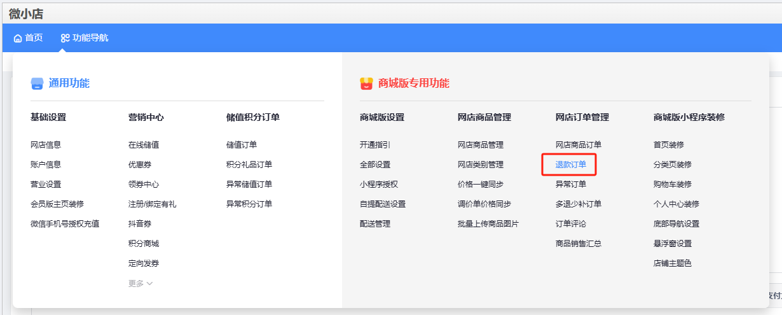Click the red 商城版专用功能 shop icon
This screenshot has width=782, height=315.
(366, 83)
